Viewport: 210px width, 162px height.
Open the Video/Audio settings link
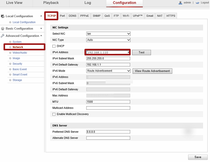point(20,53)
